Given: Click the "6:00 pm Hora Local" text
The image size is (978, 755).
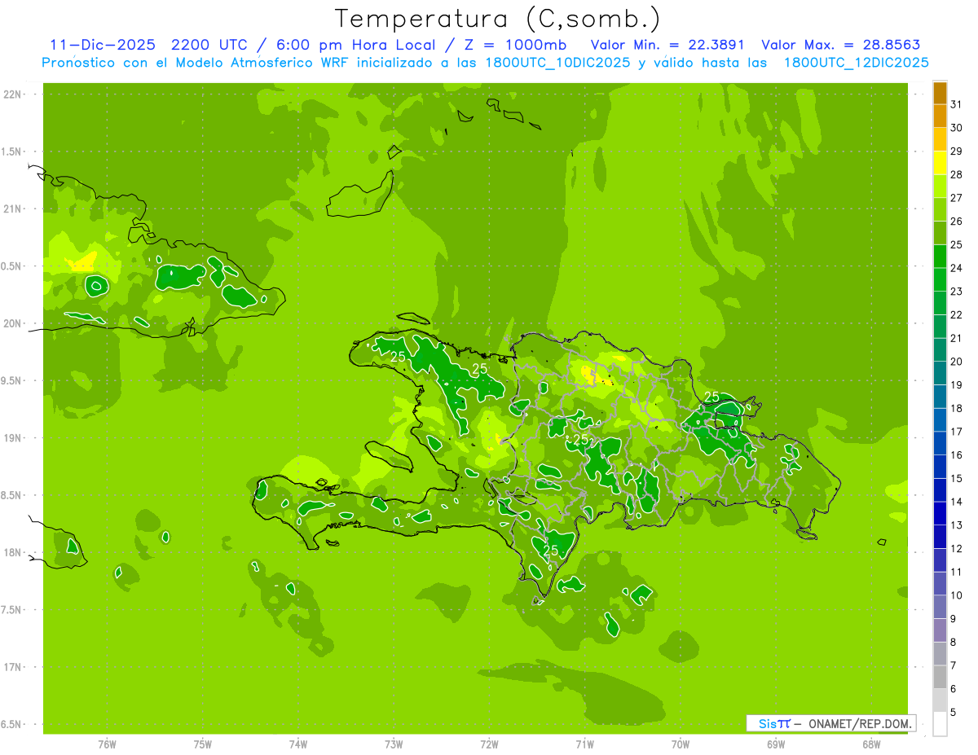Looking at the screenshot, I should coord(356,46).
